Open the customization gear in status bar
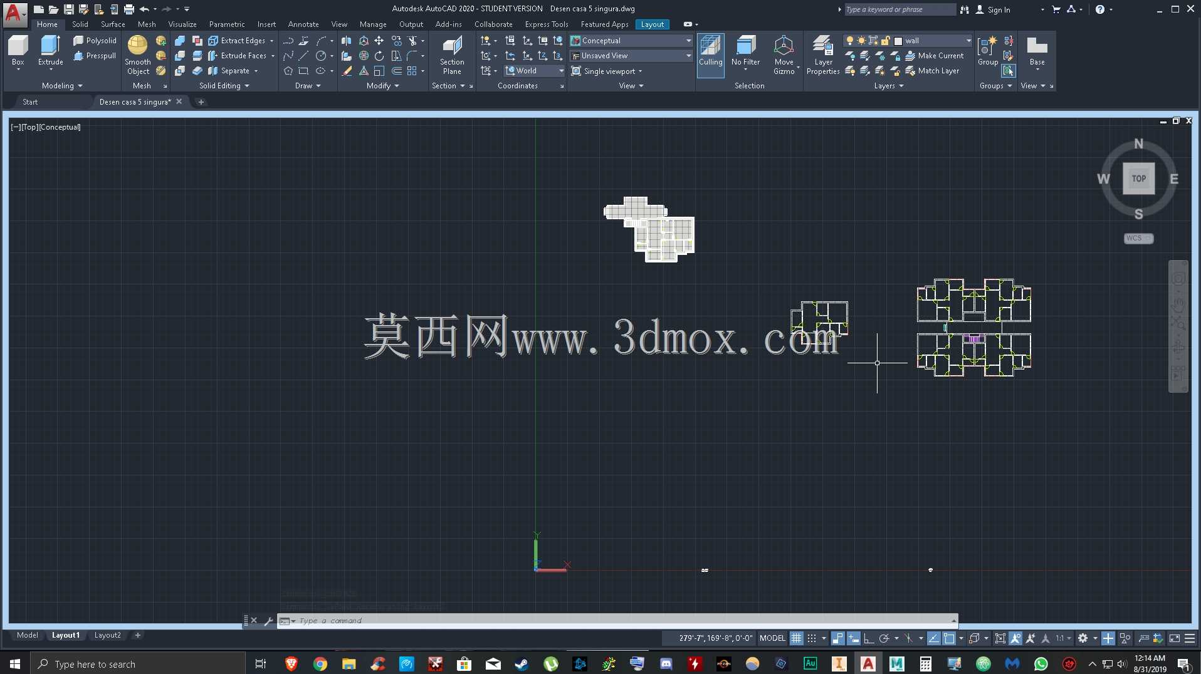Screen dimensions: 1201x674 point(1083,638)
